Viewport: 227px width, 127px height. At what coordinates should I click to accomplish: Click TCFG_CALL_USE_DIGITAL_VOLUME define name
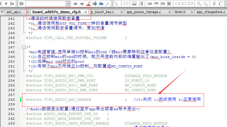tap(75, 38)
